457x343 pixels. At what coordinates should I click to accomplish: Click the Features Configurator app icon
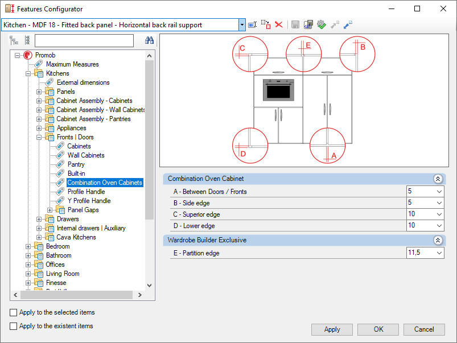(x=10, y=9)
